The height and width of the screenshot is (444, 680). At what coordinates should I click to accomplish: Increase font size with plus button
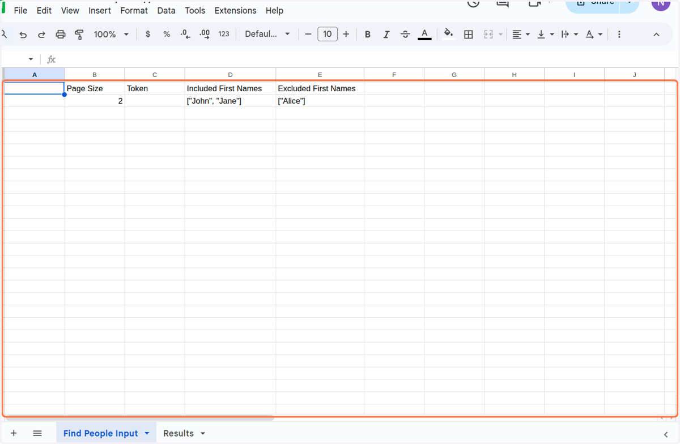point(346,34)
